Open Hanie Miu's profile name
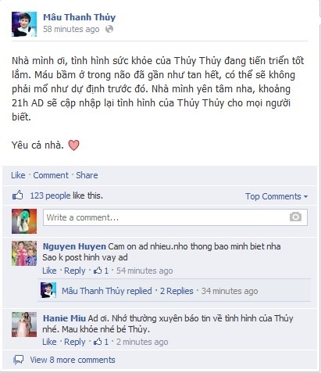This screenshot has width=321, height=373. [64, 318]
